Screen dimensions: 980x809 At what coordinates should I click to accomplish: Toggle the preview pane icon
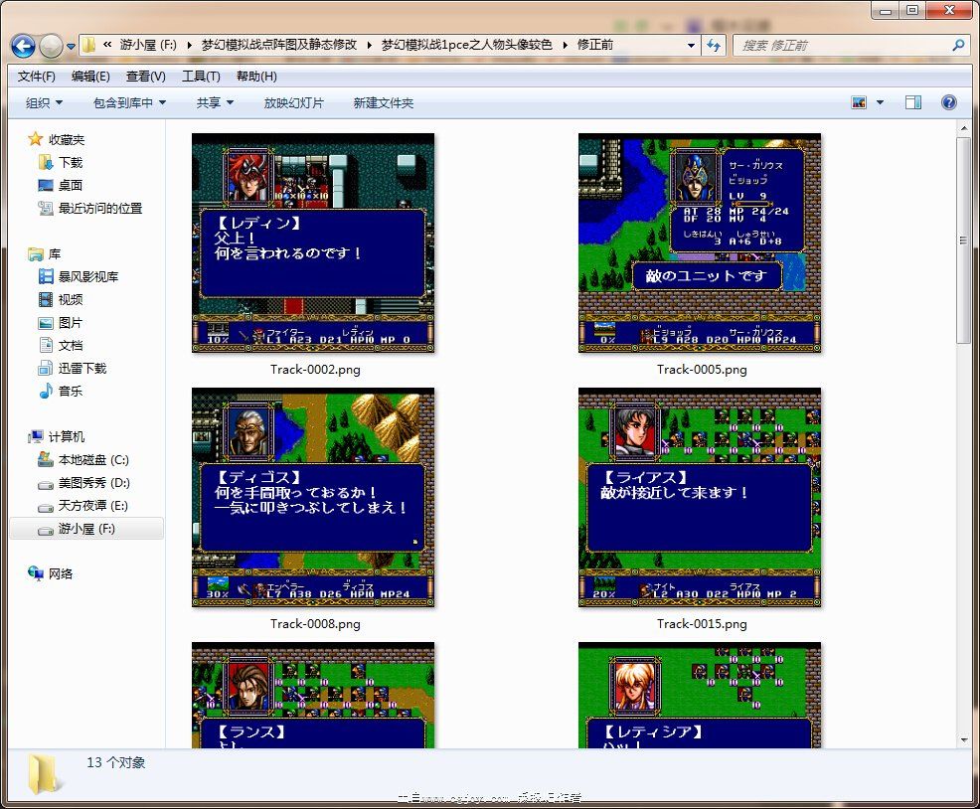pos(912,102)
